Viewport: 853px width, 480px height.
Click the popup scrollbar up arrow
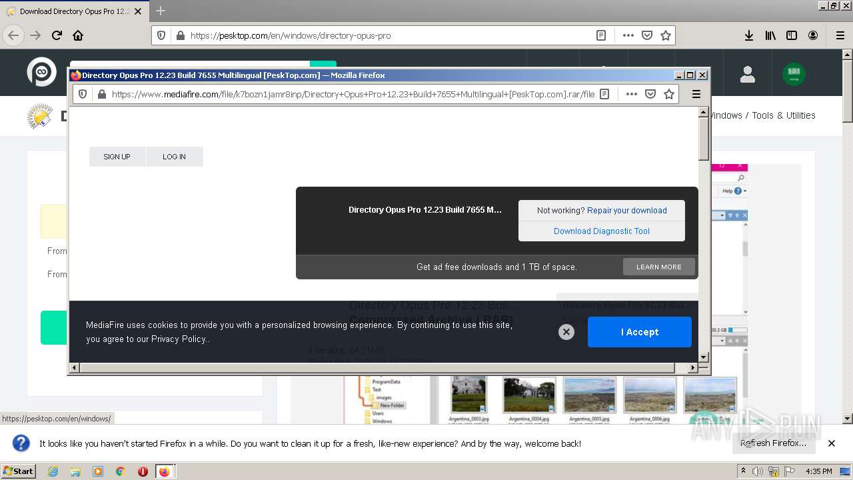(703, 112)
